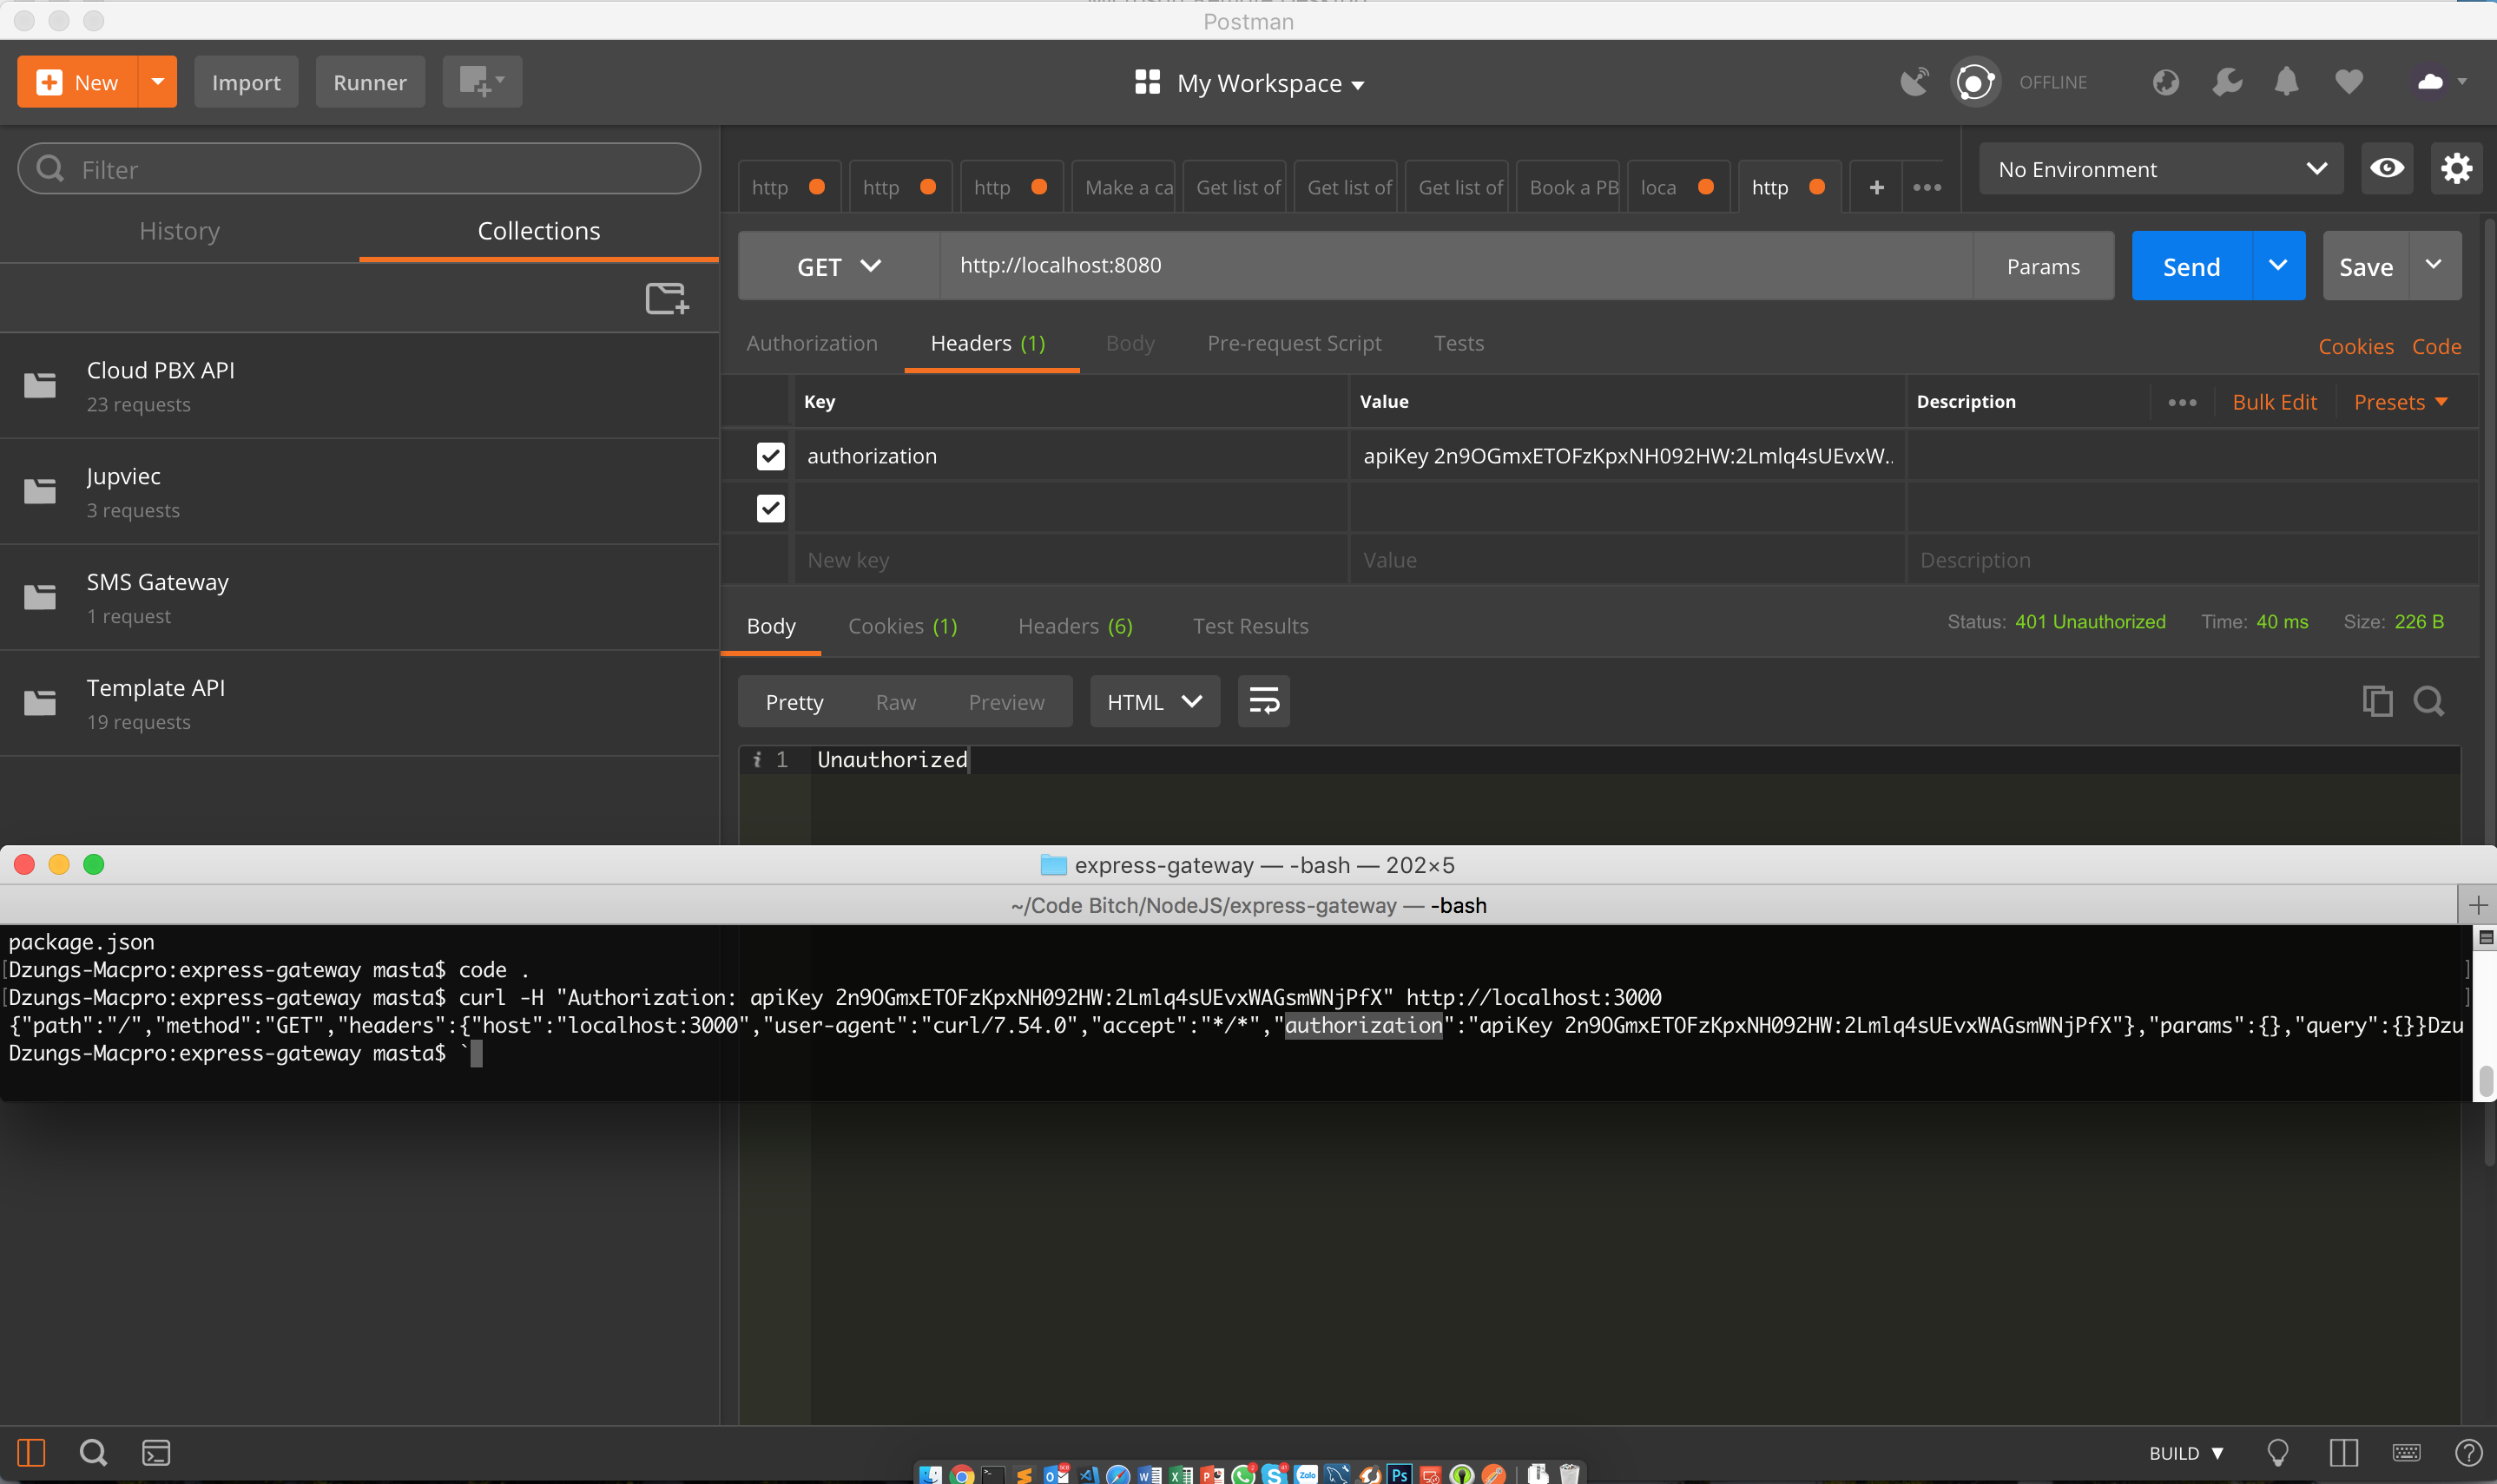Viewport: 2497px width, 1484px height.
Task: Open the Tests request tab
Action: click(1458, 343)
